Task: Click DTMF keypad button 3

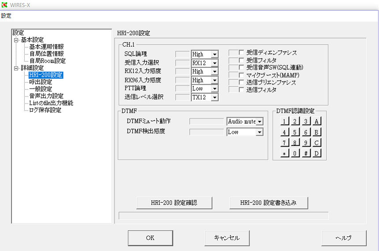Action: [x=306, y=121]
